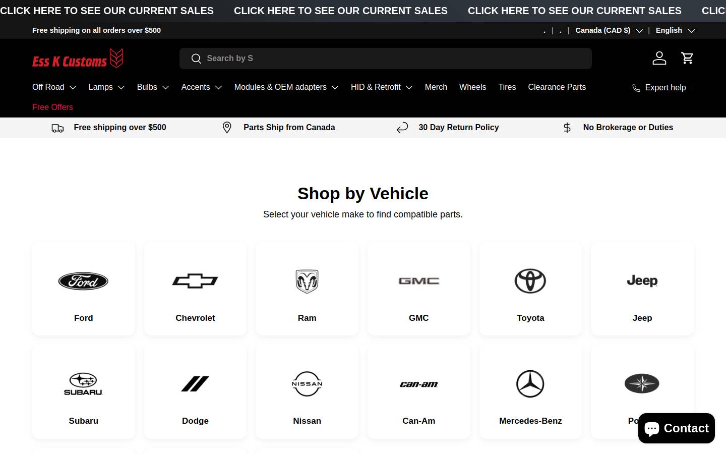Click the Chevrolet make name
This screenshot has height=454, width=726.
pyautogui.click(x=195, y=318)
